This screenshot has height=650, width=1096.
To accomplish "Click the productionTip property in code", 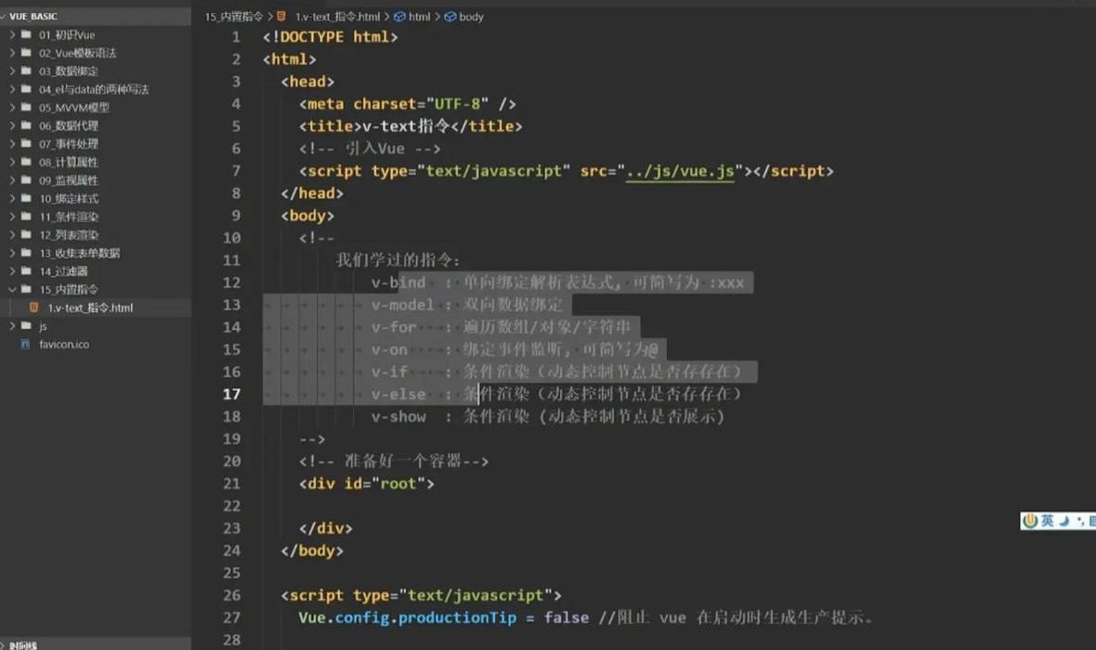I will click(x=457, y=617).
